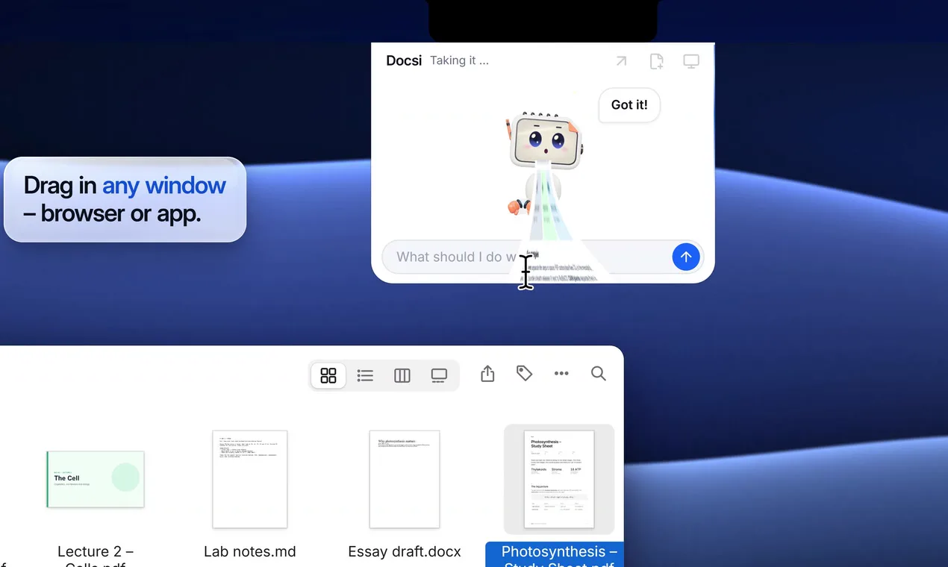This screenshot has height=567, width=948.
Task: Click the "Essay draft.docx" file name
Action: [x=405, y=552]
